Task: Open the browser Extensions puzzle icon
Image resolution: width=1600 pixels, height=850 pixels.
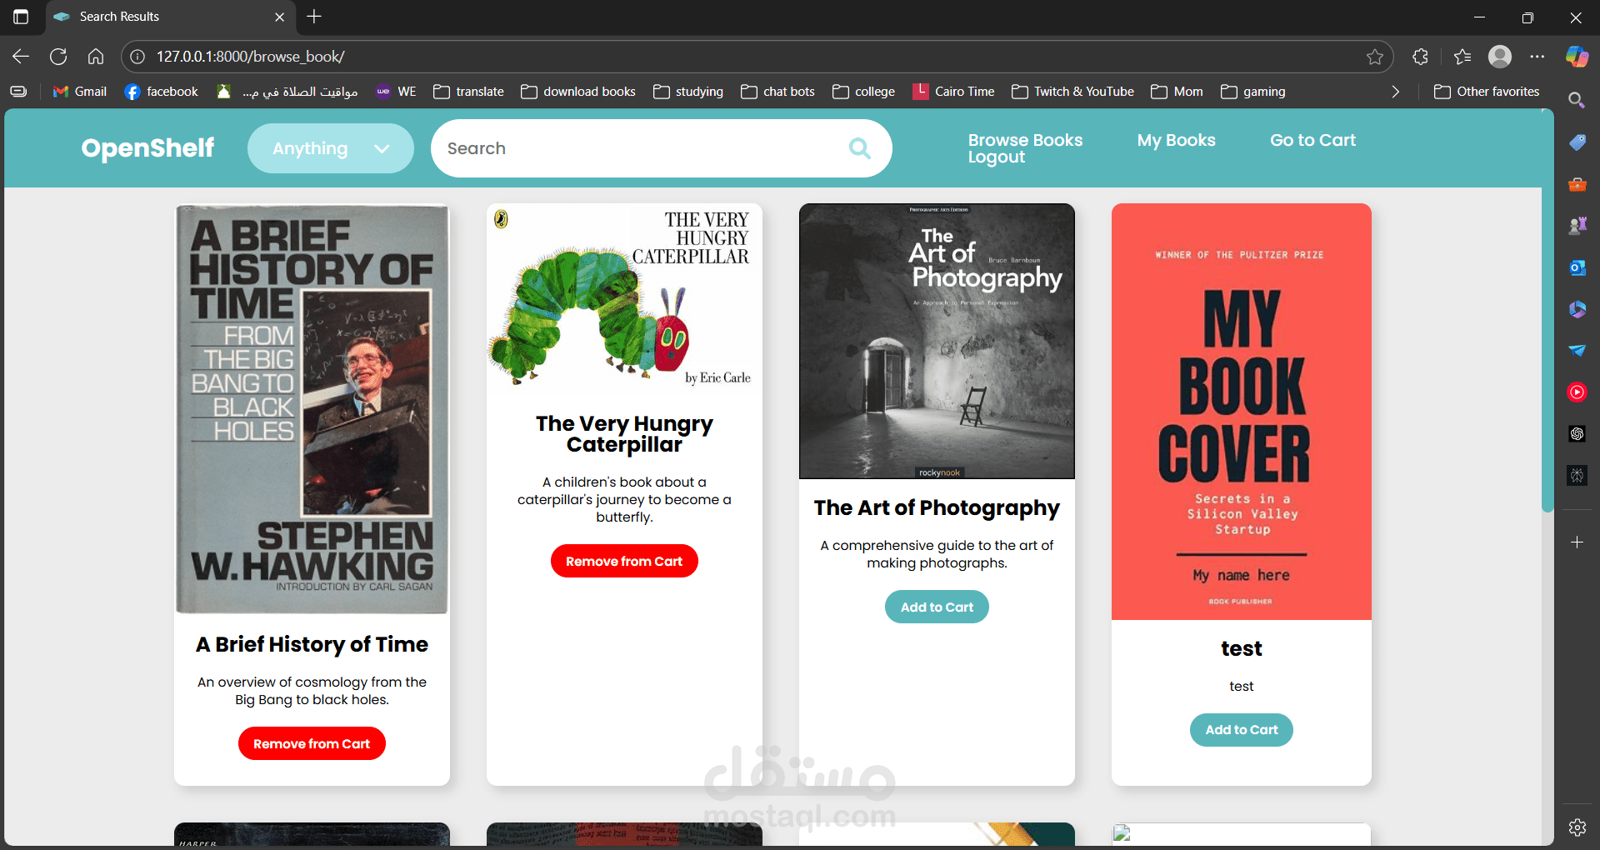Action: click(x=1421, y=57)
